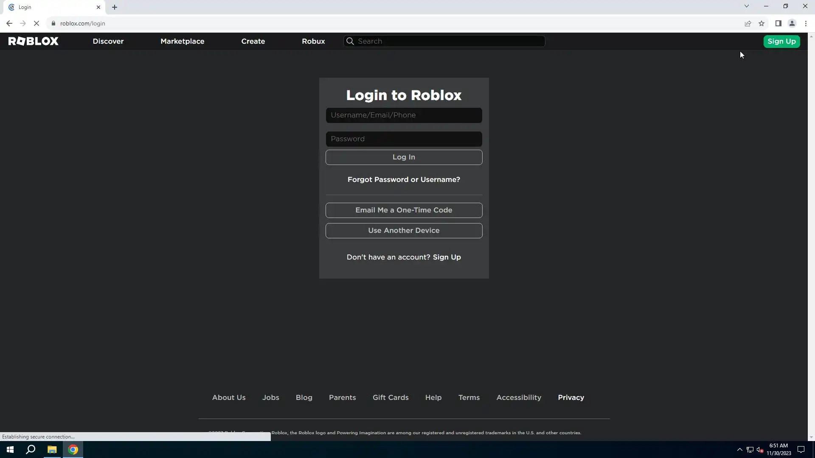
Task: Go back to previous page
Action: coord(9,23)
